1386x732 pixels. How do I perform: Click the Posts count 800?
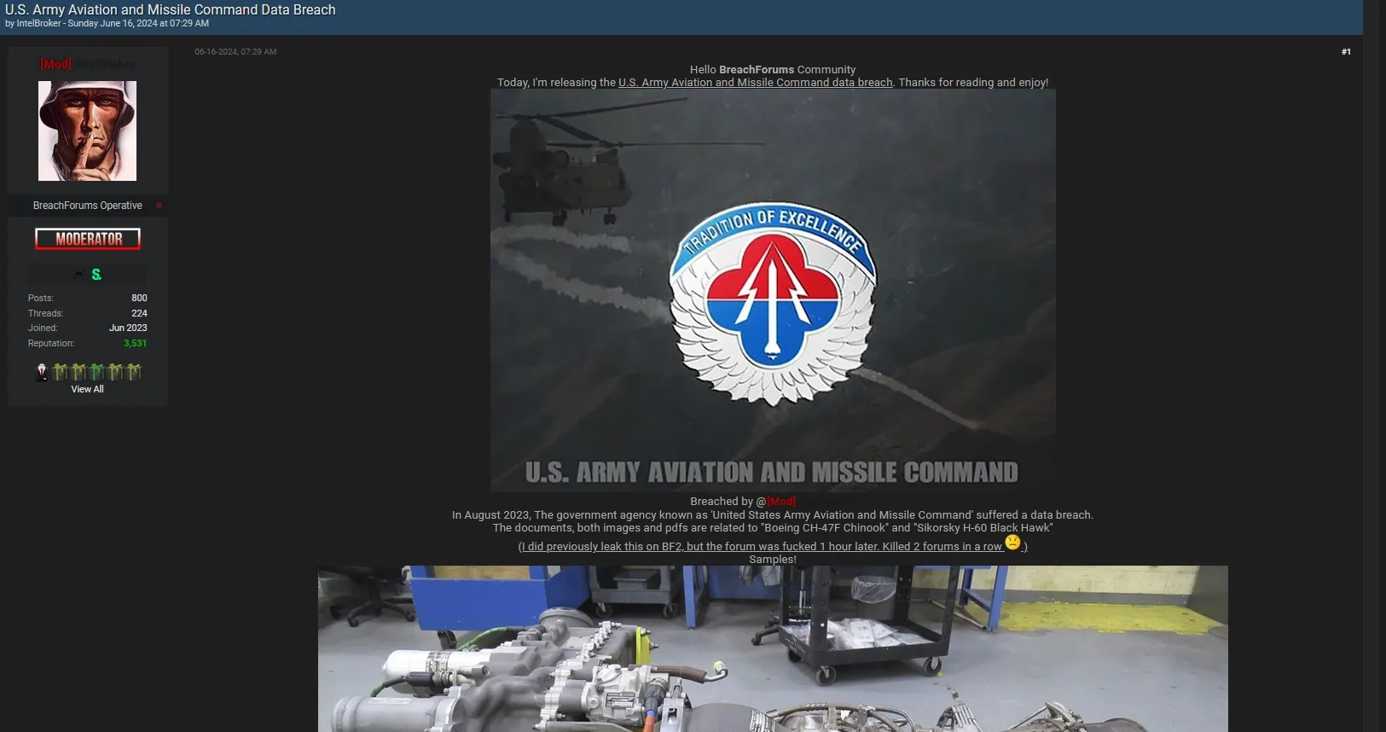(139, 298)
